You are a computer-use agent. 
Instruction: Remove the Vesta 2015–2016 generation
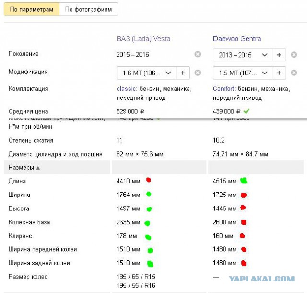point(198,54)
